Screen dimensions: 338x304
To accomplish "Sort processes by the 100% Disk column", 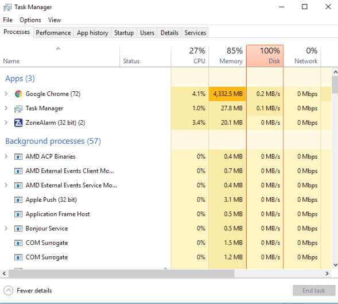I will 265,56.
